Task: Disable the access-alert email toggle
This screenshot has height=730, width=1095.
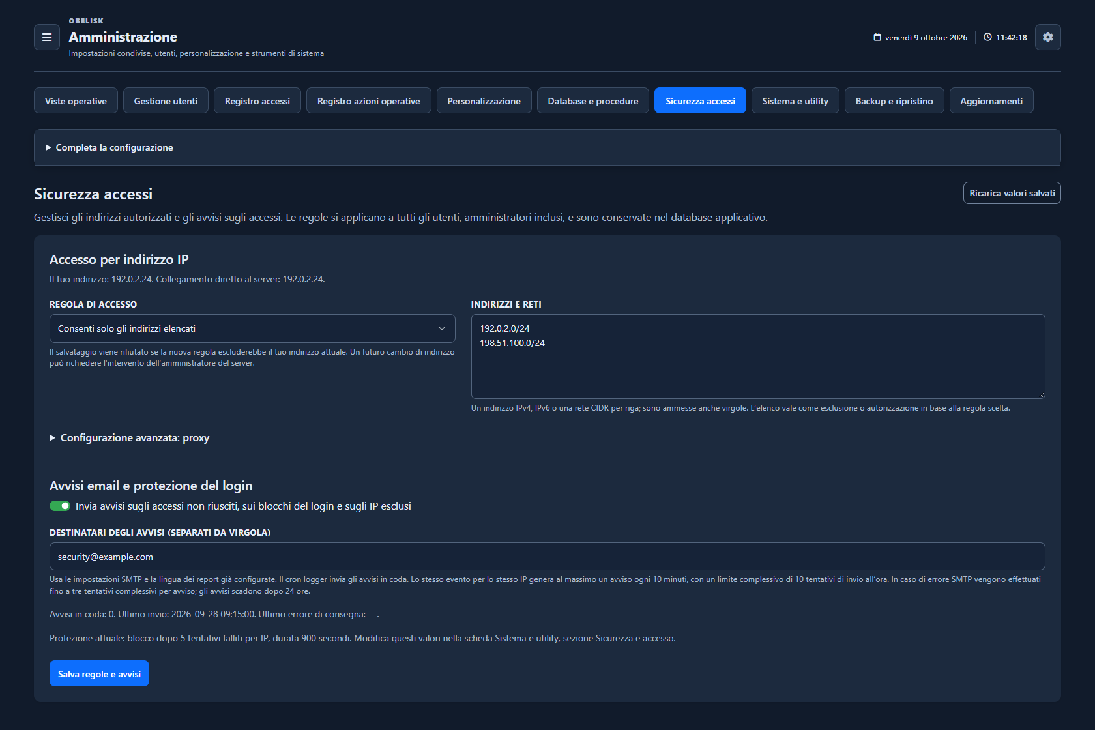Action: 60,506
